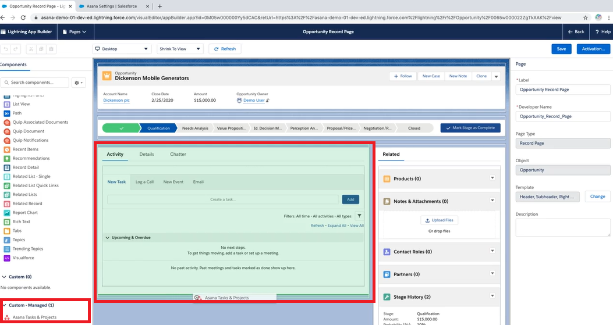The image size is (613, 325).
Task: Click the Activation button
Action: 593,49
